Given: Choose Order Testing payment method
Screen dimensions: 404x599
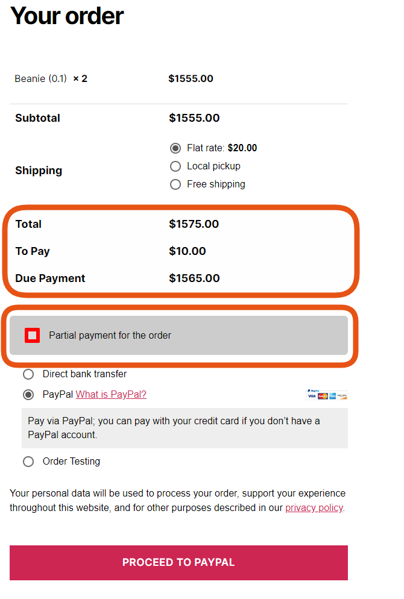Looking at the screenshot, I should [28, 462].
